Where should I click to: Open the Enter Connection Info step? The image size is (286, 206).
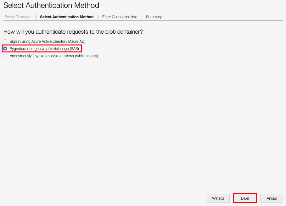pos(120,17)
